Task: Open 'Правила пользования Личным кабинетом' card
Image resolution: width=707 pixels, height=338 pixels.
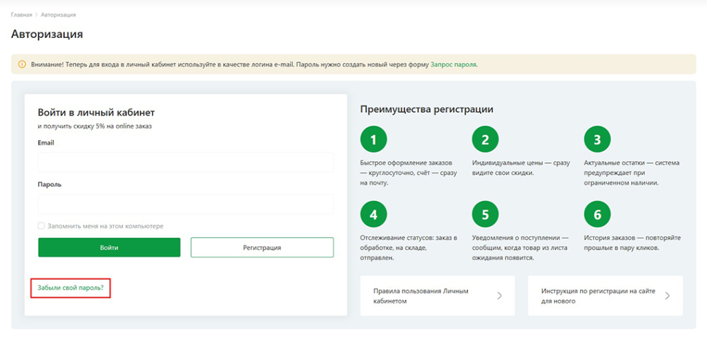Action: click(428, 296)
